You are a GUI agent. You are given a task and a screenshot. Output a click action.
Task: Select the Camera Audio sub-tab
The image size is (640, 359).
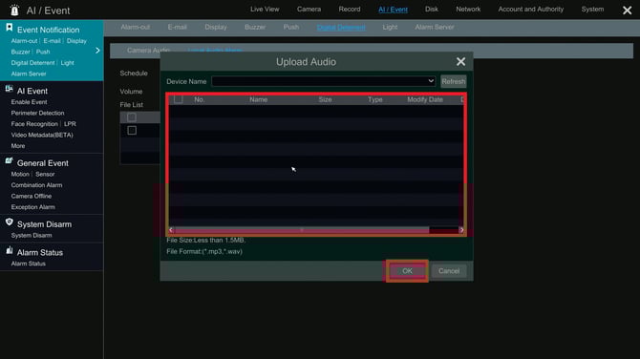click(149, 51)
